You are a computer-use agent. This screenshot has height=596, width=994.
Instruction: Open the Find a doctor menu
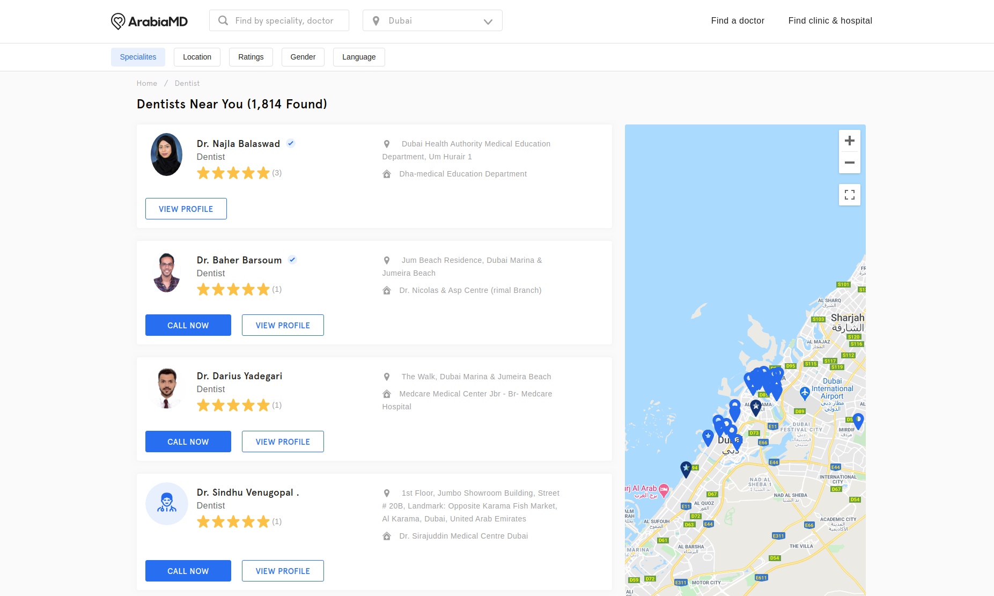pyautogui.click(x=738, y=20)
